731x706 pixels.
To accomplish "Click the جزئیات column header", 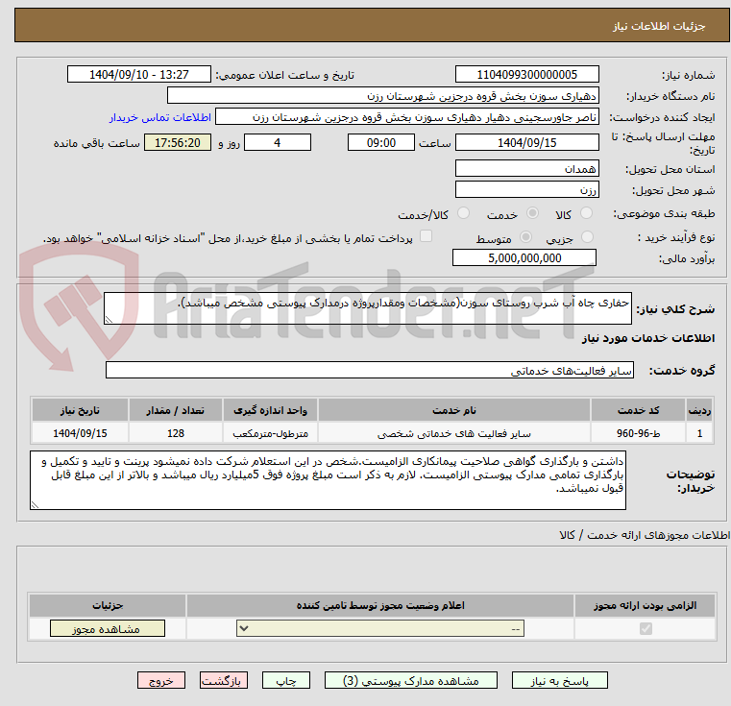I will pos(108,605).
